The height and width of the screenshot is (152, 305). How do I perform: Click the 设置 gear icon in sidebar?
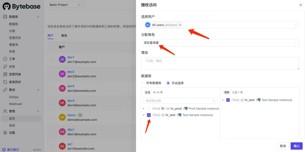click(5, 133)
